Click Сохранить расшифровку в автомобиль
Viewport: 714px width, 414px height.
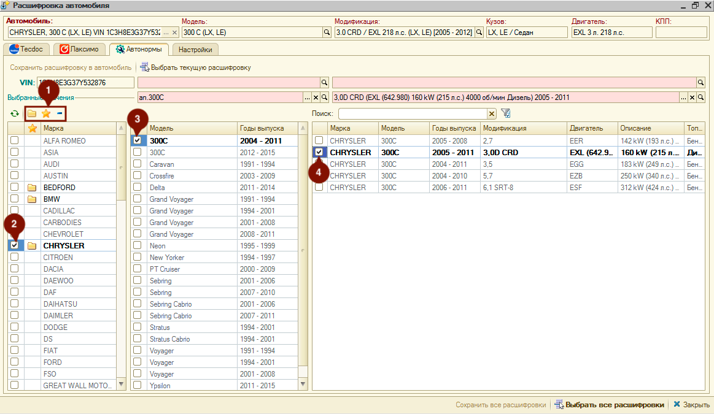click(71, 67)
